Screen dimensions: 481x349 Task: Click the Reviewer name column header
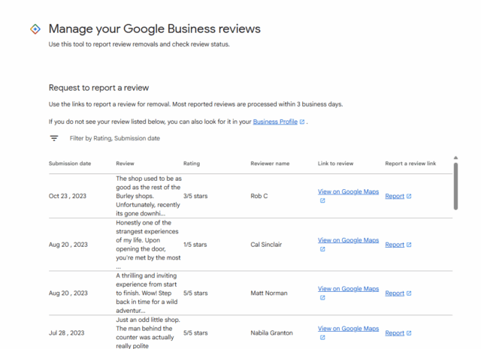[x=270, y=164]
